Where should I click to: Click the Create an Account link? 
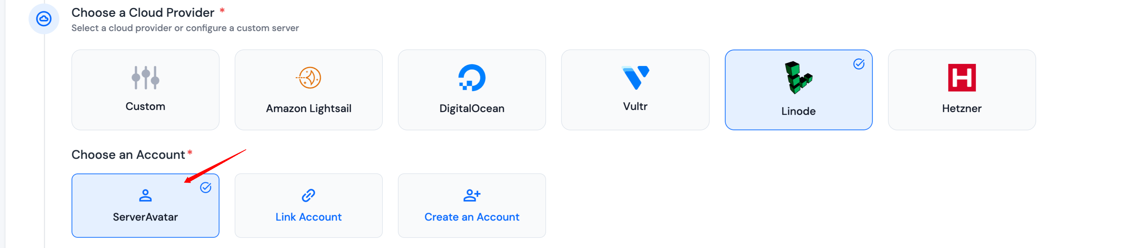(x=472, y=217)
